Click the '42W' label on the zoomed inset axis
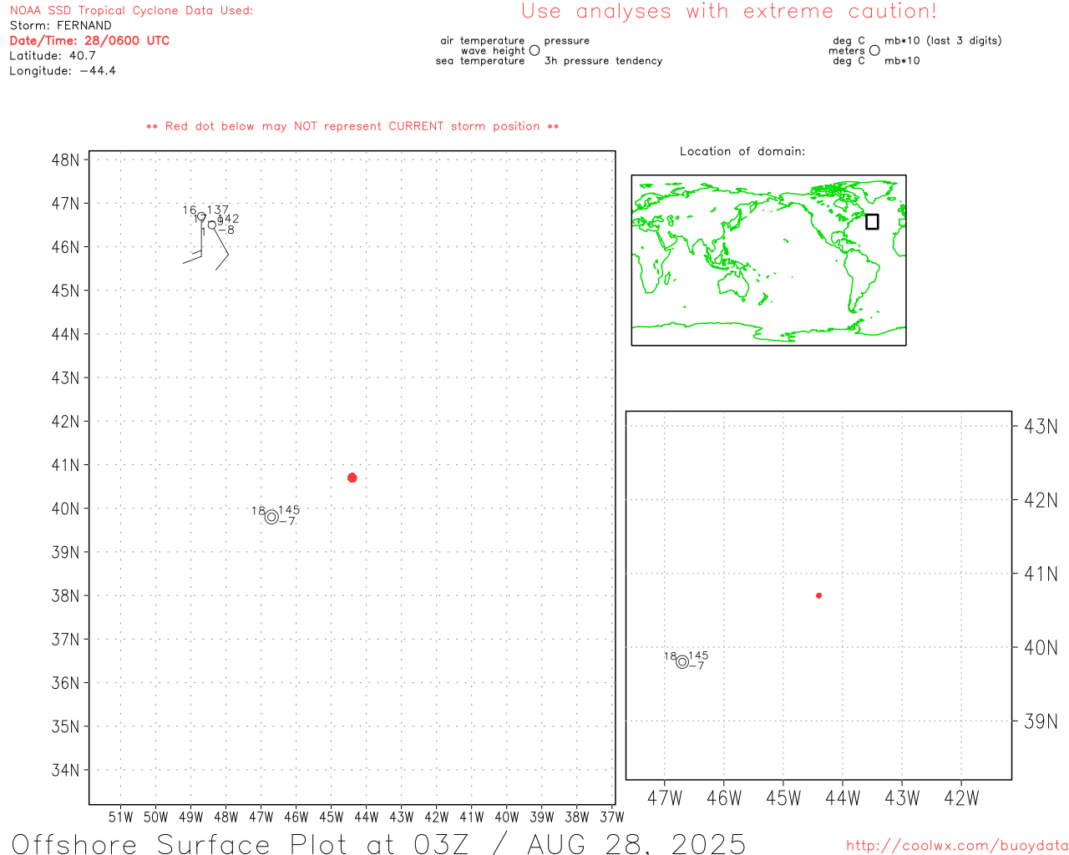Viewport: 1069px width, 855px height. (961, 798)
